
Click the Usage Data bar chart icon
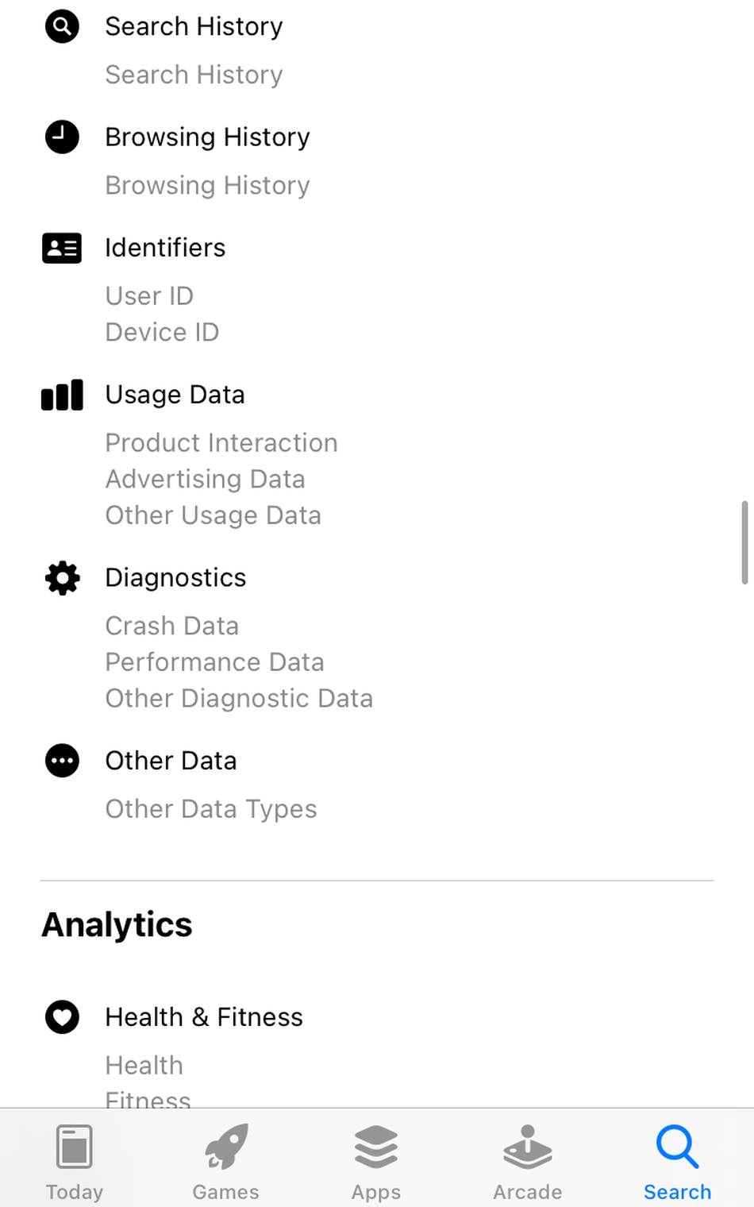pyautogui.click(x=62, y=395)
